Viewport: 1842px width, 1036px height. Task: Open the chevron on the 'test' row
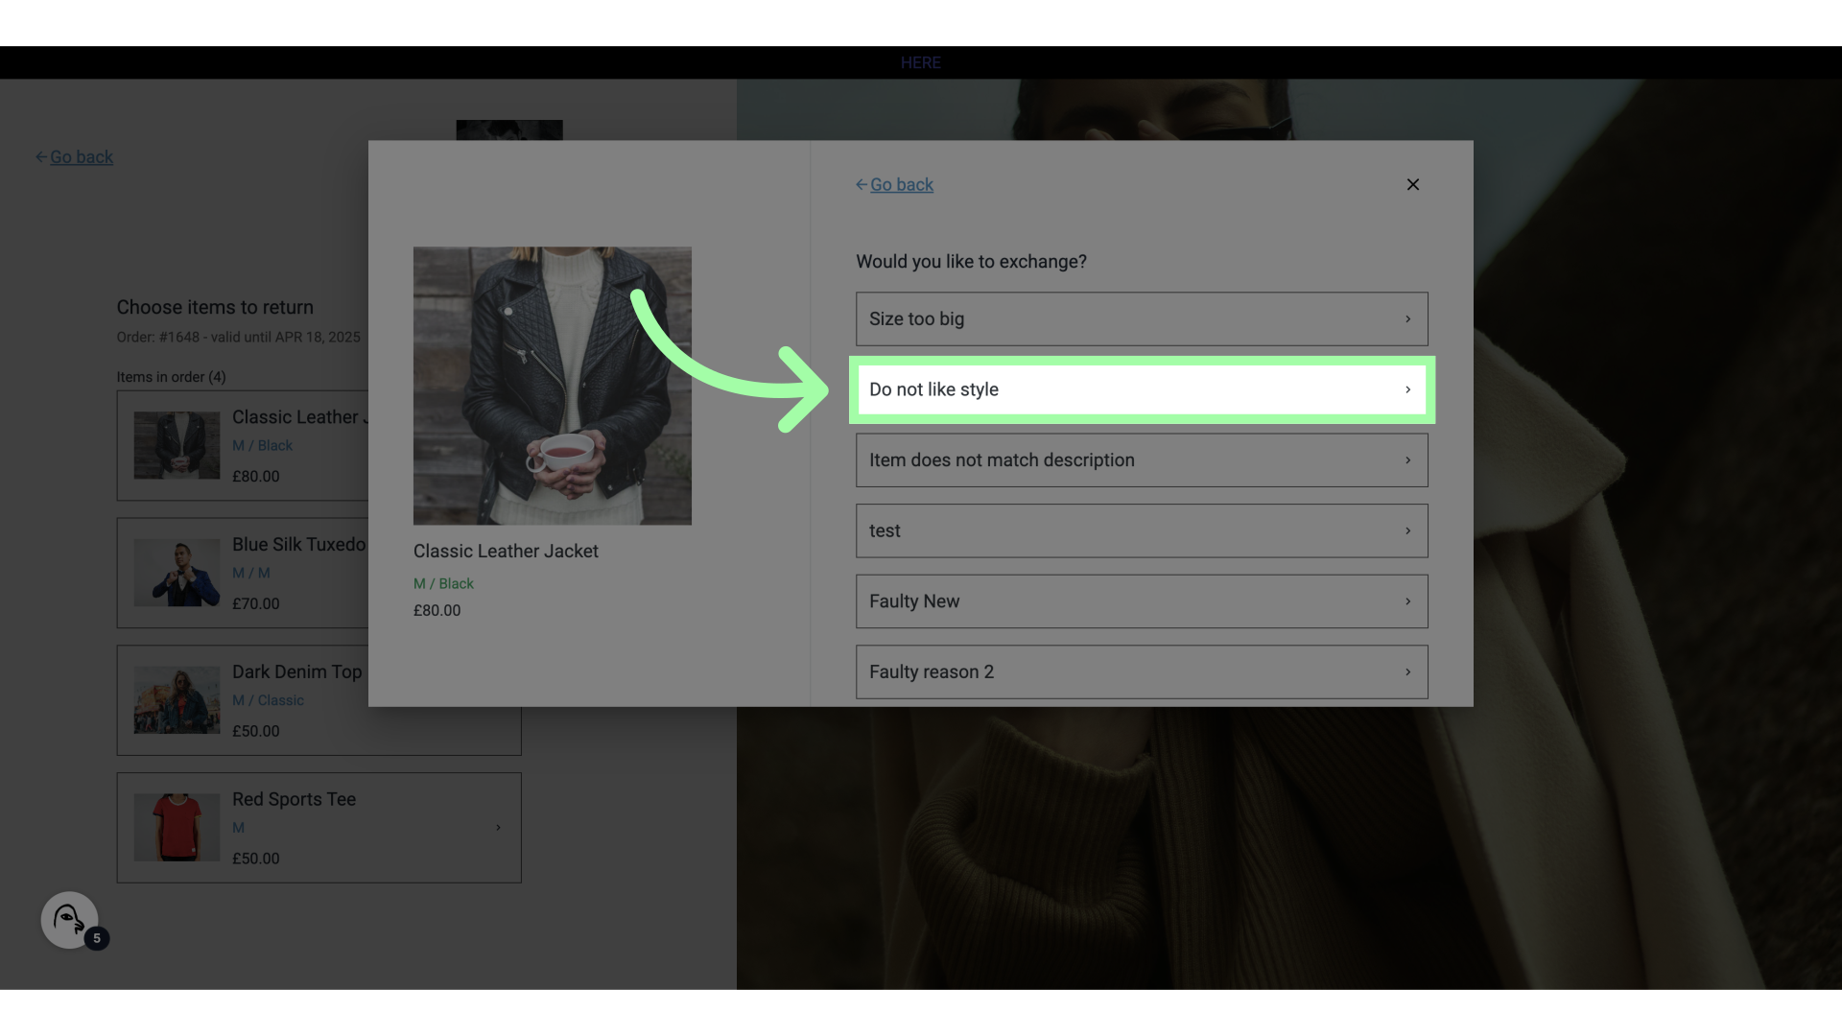[1407, 530]
